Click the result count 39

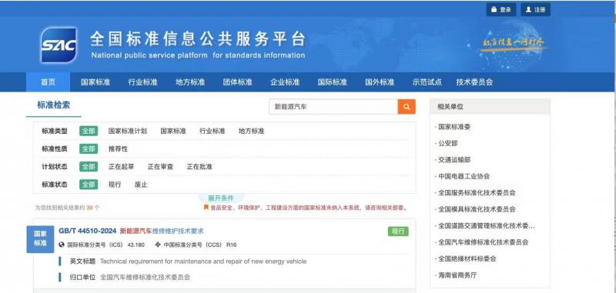point(89,208)
